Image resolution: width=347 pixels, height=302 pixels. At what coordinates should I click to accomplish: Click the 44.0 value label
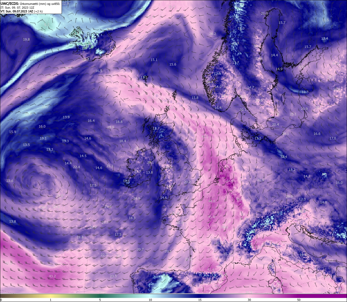[211, 201]
